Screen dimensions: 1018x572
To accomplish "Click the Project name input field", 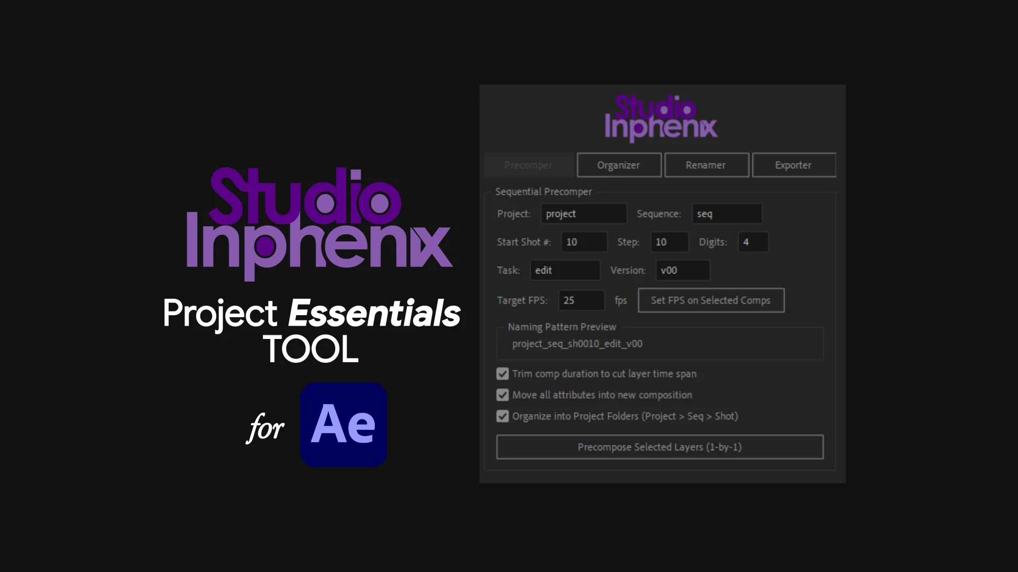I will [x=584, y=214].
